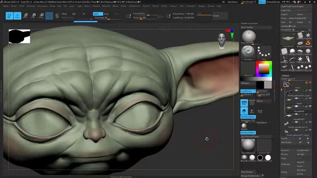Click the Make PolyMesh3D button
Viewport: 317px width, 178px height.
298,18
